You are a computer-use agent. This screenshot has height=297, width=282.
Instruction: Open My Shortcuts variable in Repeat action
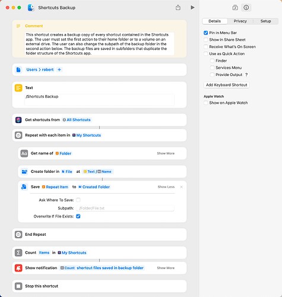(x=87, y=135)
